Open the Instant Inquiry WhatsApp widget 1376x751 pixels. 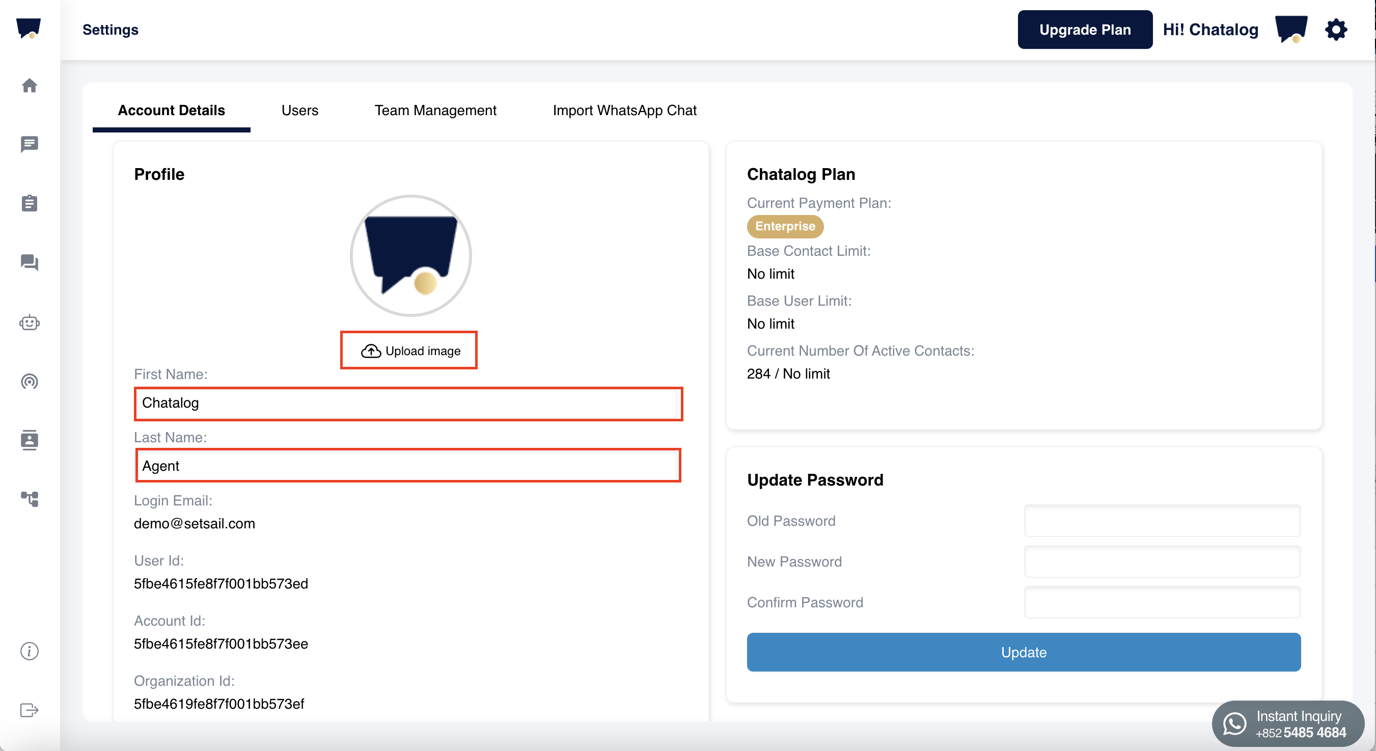point(1287,723)
